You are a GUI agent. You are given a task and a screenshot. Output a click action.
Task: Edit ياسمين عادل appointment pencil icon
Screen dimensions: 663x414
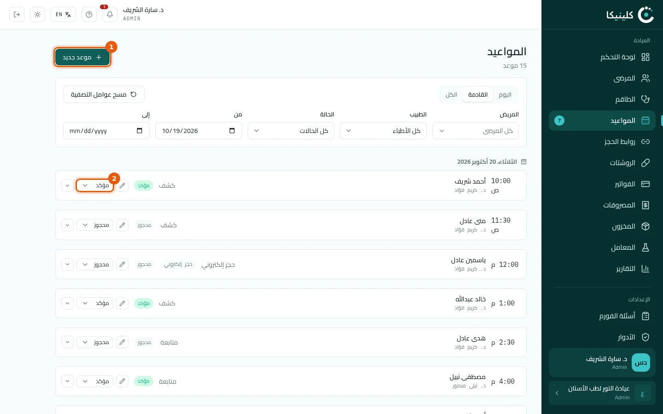click(122, 264)
